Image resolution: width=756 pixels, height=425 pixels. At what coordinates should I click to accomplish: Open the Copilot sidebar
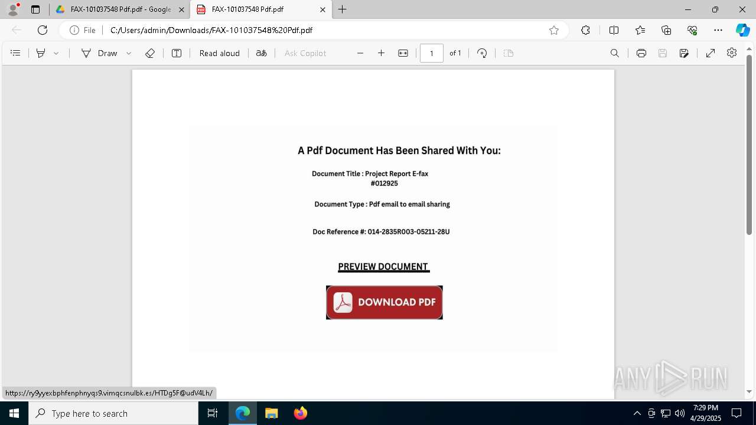coord(742,30)
